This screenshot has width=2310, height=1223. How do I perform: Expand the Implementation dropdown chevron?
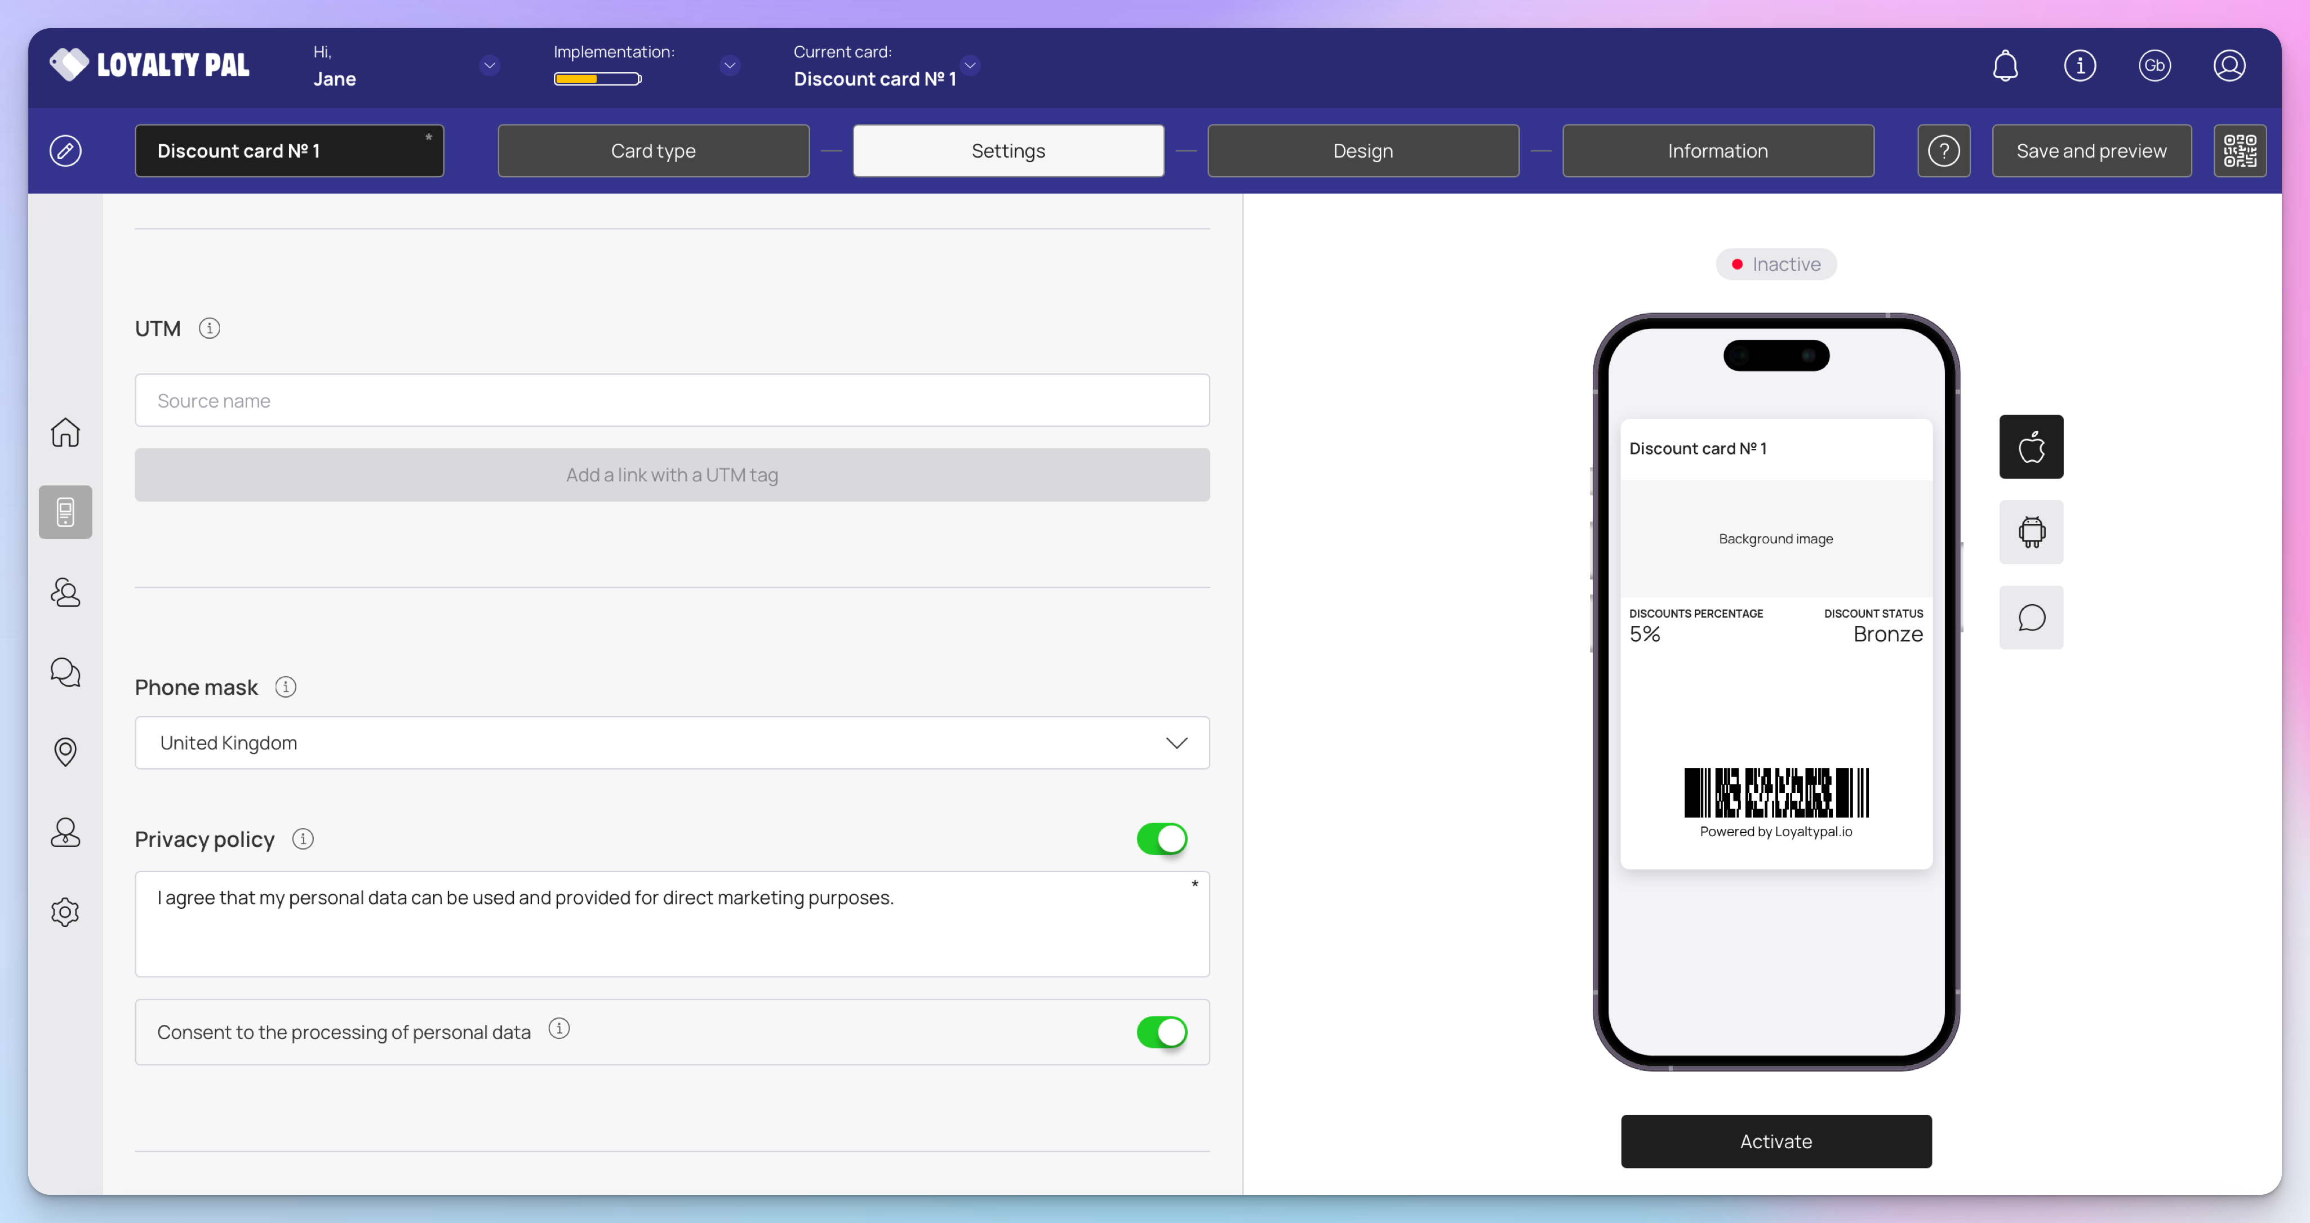(x=730, y=65)
